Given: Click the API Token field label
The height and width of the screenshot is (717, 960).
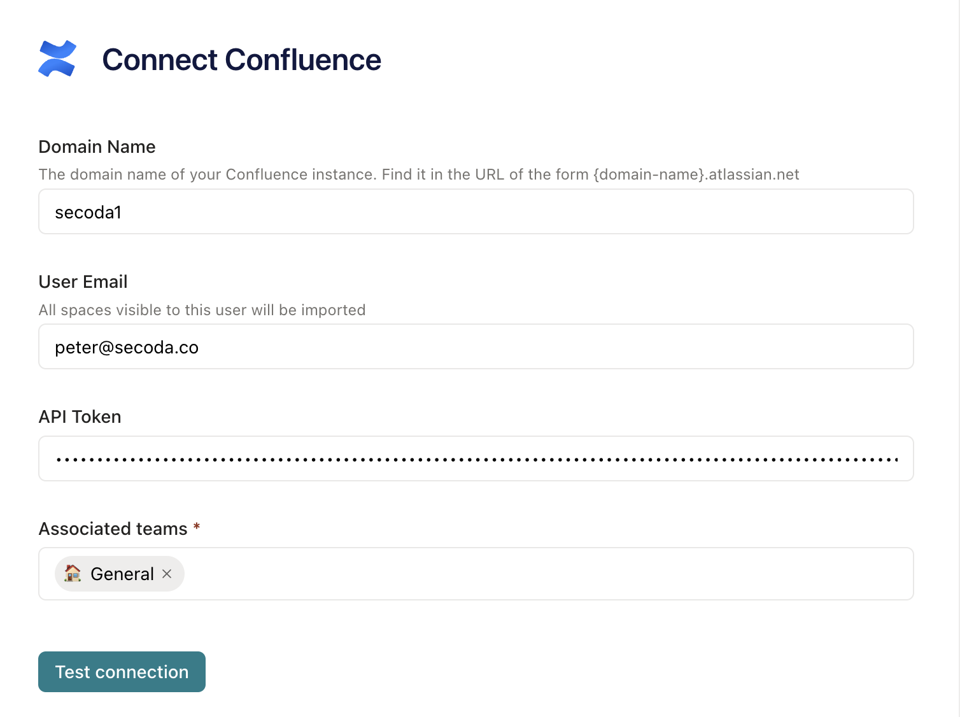Looking at the screenshot, I should [80, 417].
